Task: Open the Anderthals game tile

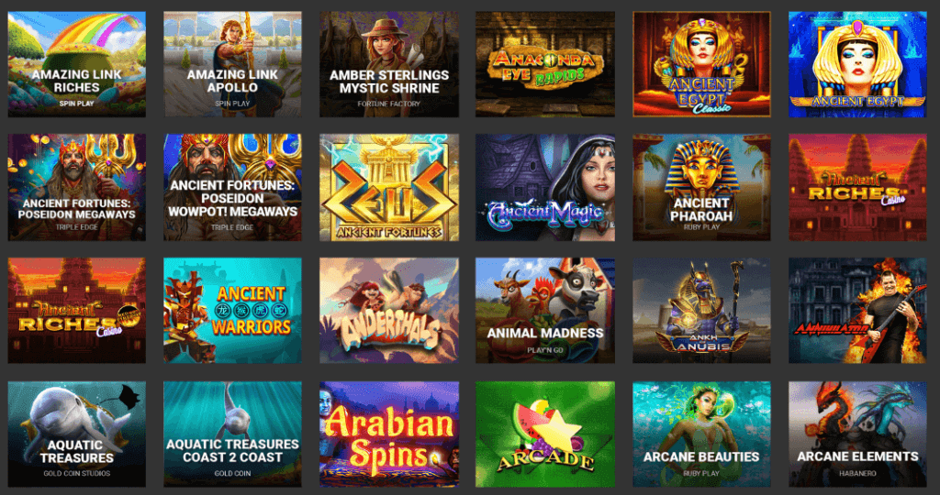Action: (389, 311)
